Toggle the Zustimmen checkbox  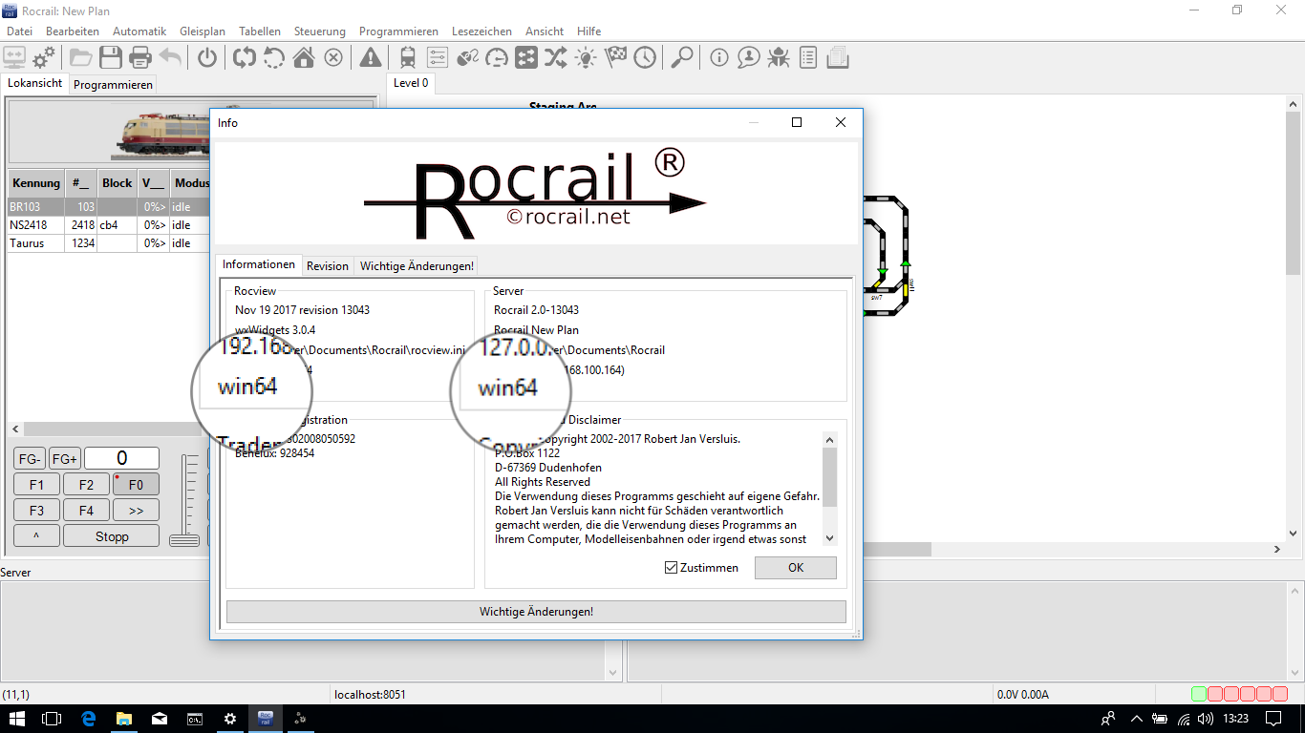(672, 568)
